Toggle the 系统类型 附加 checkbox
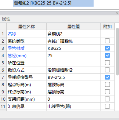 pos(107,41)
